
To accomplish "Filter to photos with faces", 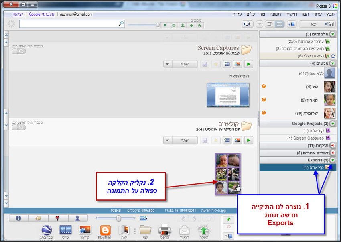I will click(183, 25).
